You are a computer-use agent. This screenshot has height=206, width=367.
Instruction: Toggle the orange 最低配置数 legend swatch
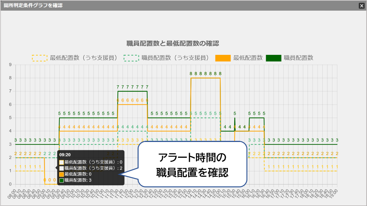223,58
